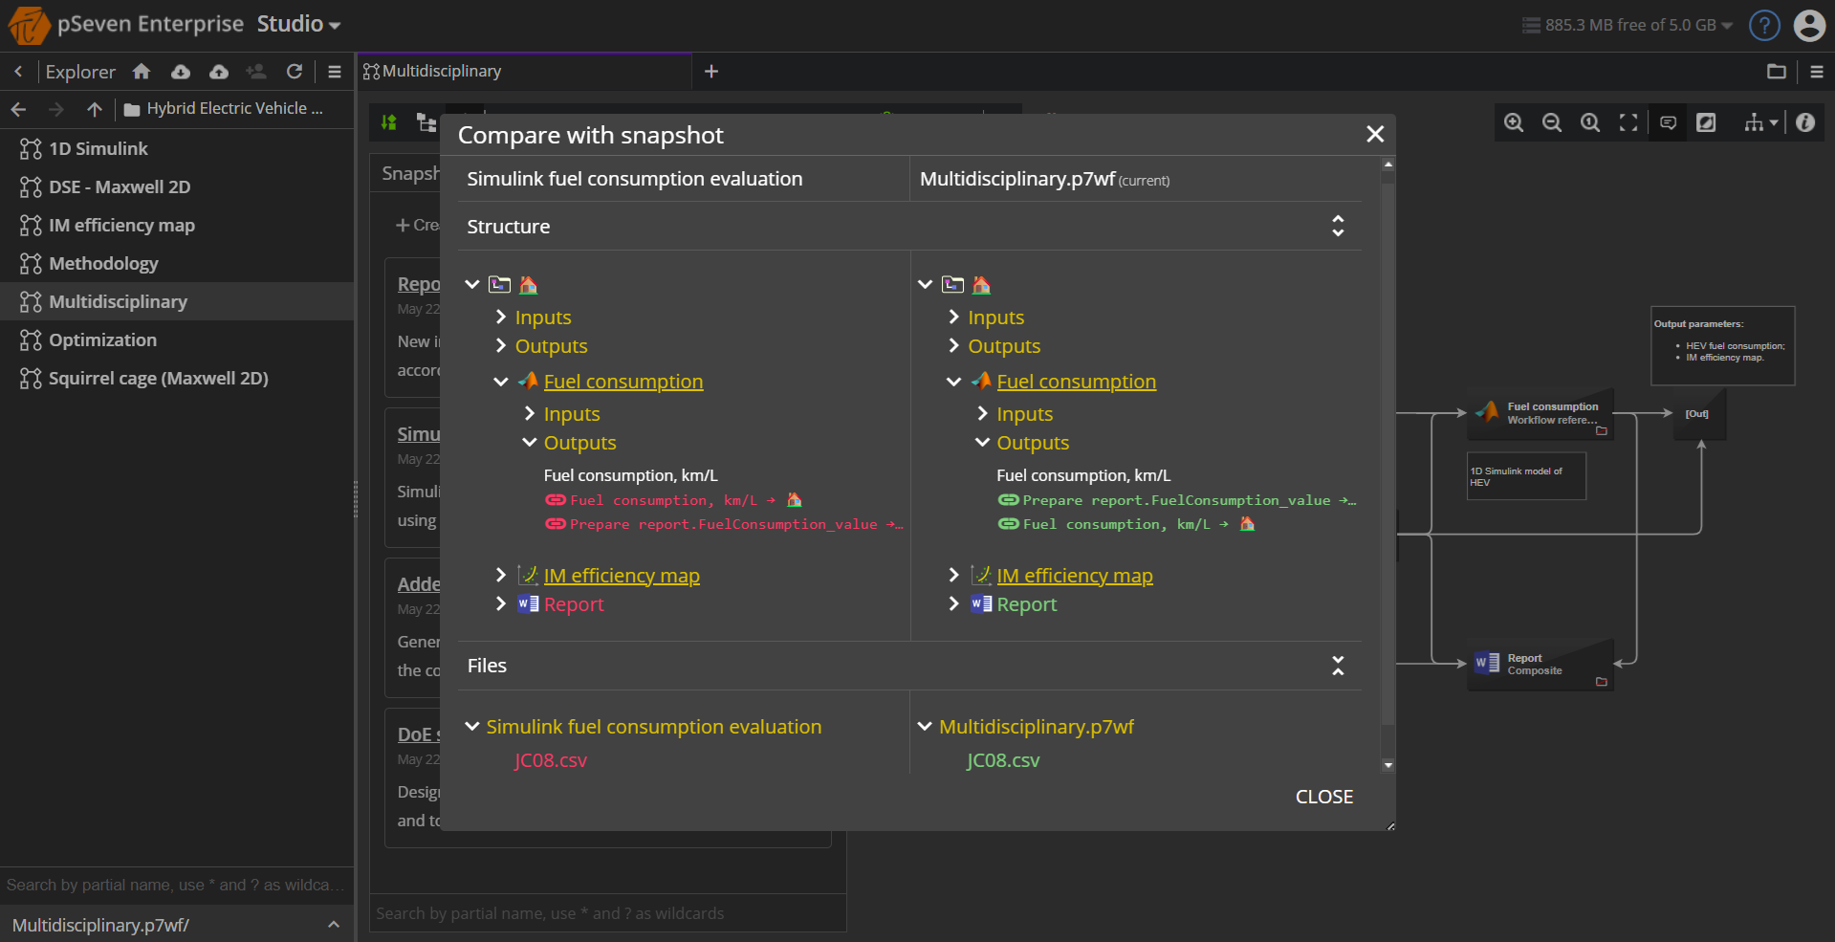Go to the Explorer home directory
1835x942 pixels.
pos(142,72)
